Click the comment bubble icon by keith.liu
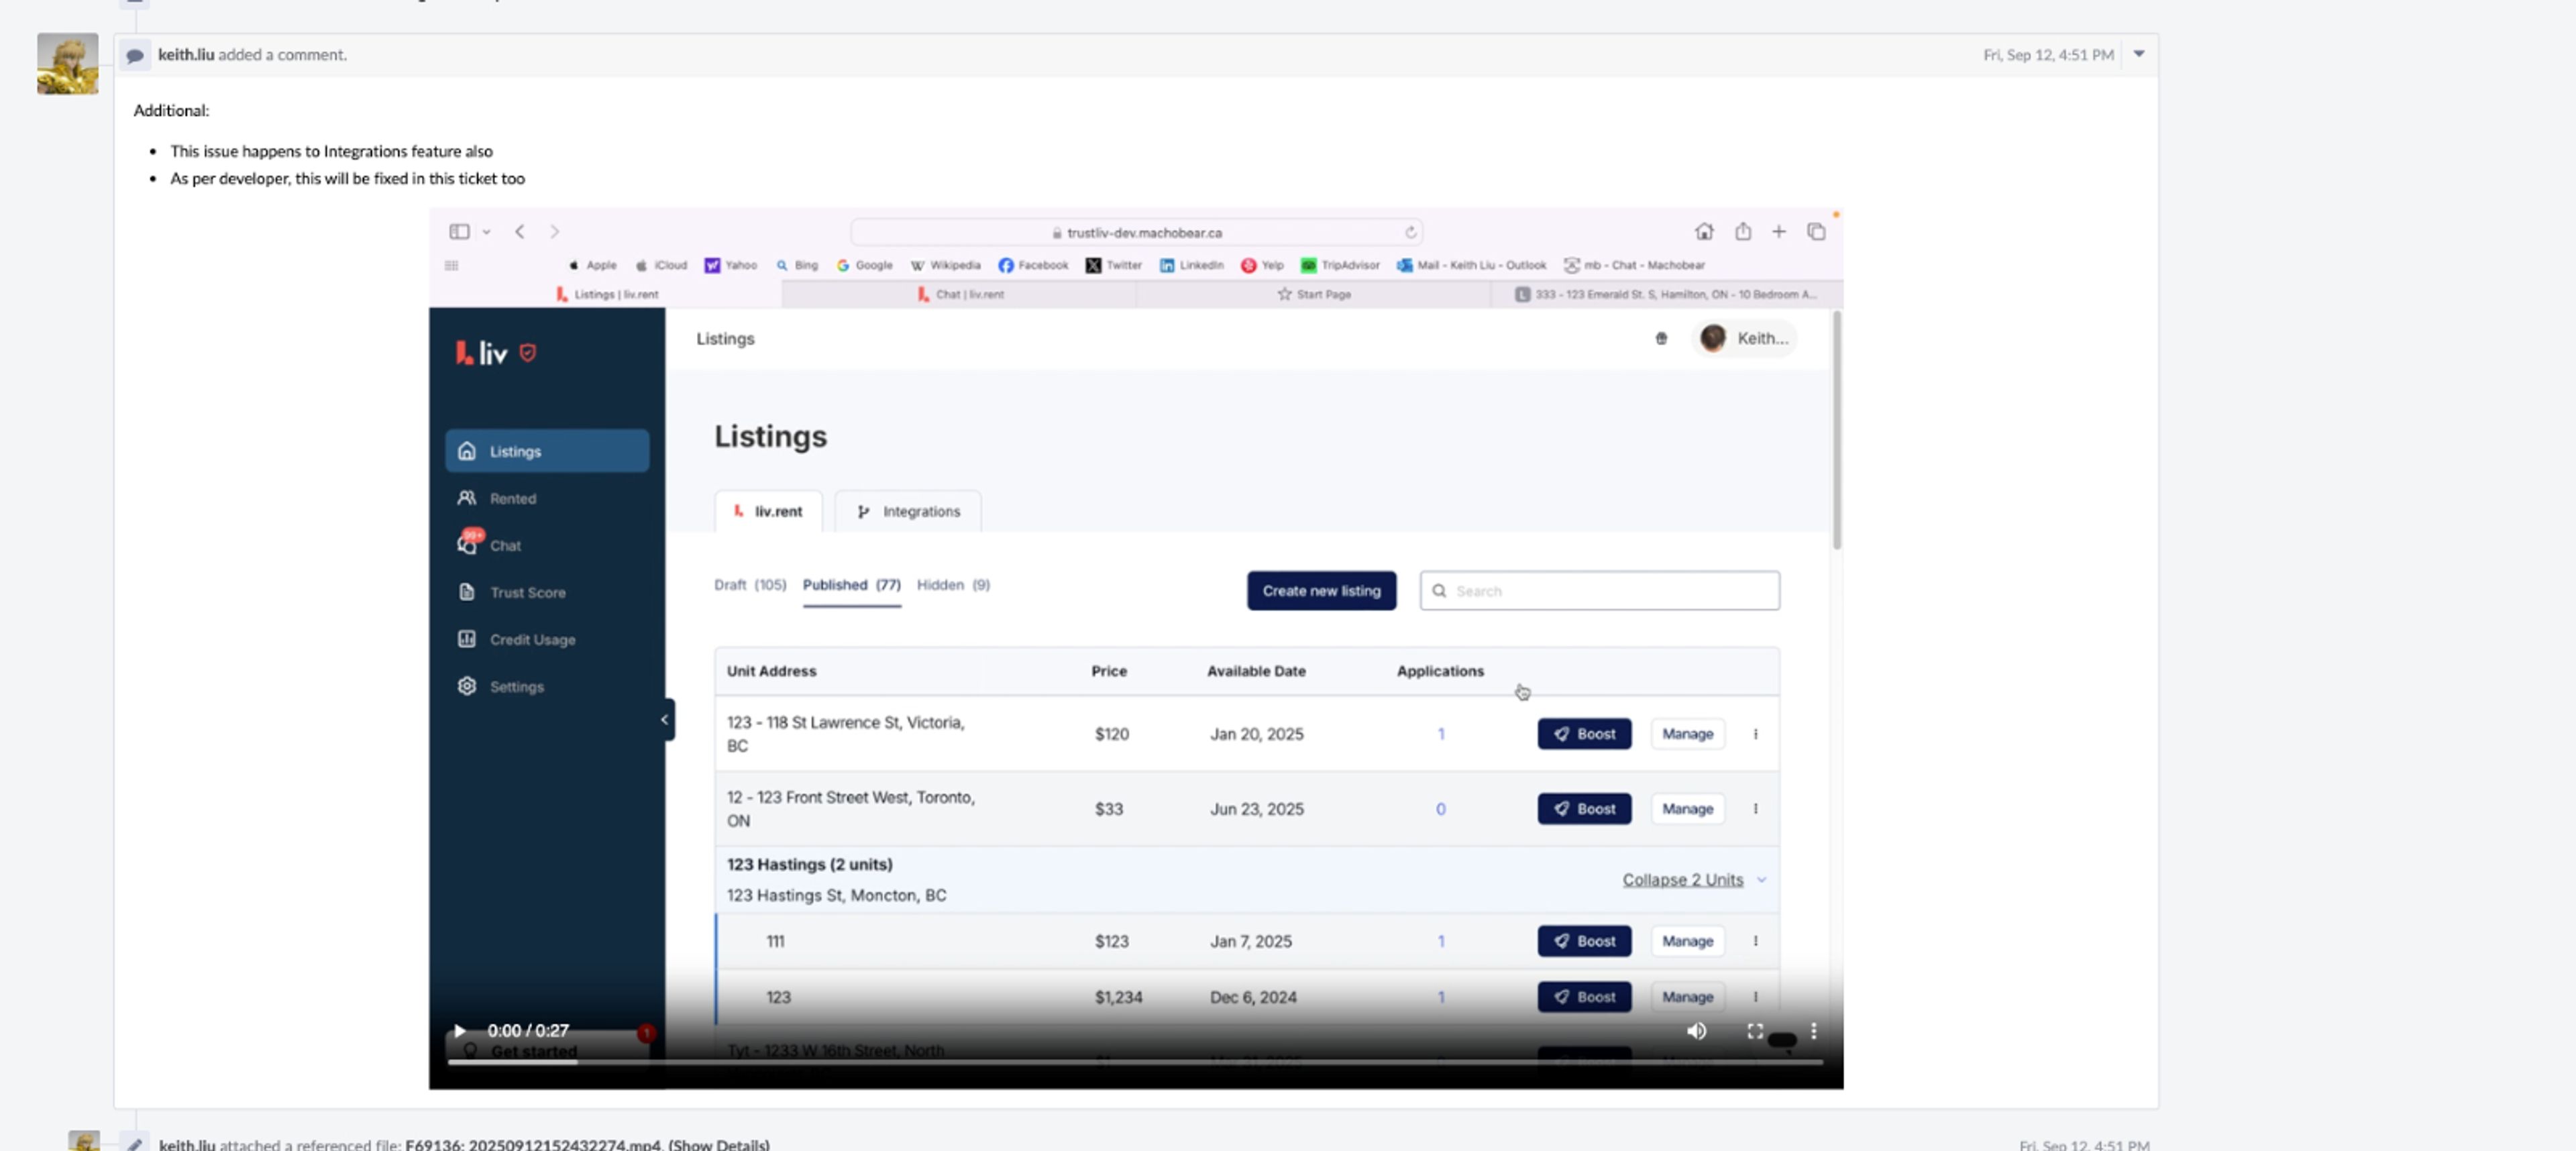The image size is (2576, 1151). click(x=135, y=55)
